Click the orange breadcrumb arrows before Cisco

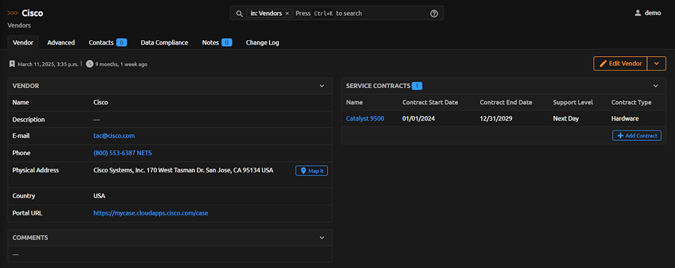[13, 13]
